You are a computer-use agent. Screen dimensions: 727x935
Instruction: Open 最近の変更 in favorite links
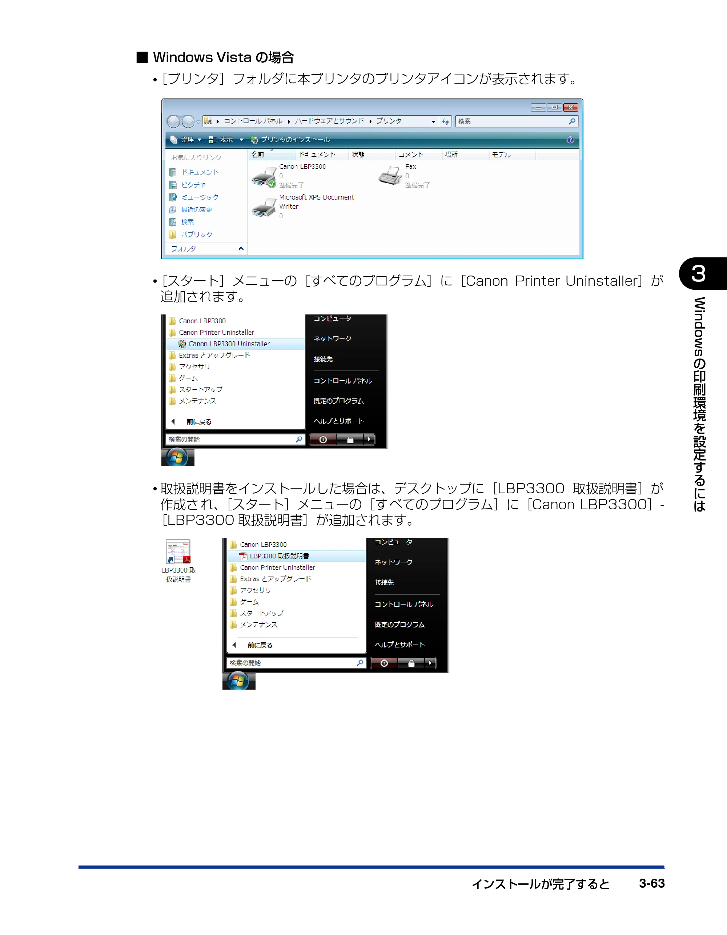point(197,209)
